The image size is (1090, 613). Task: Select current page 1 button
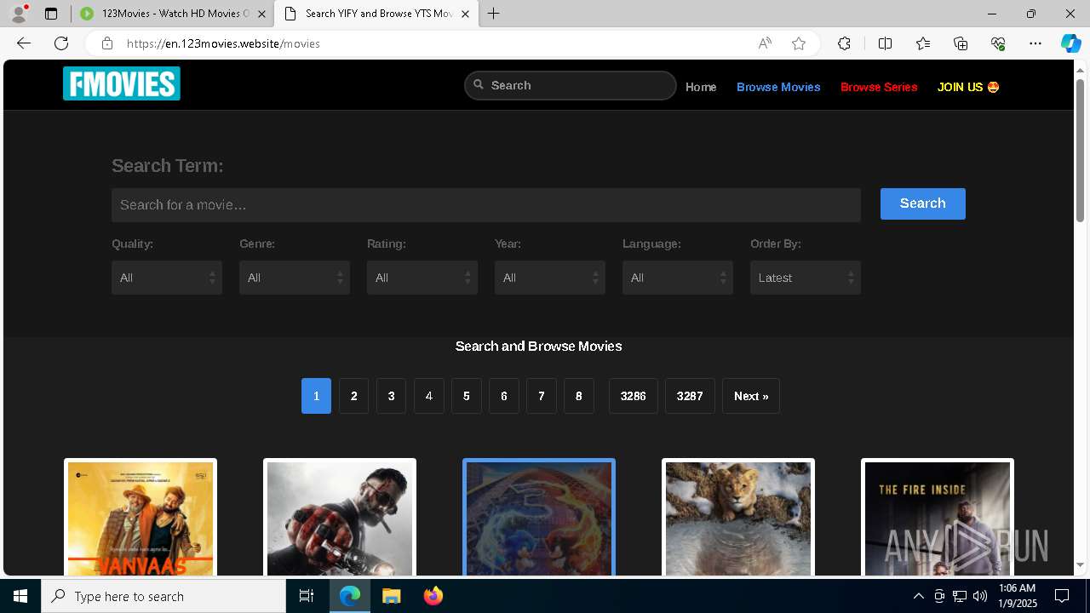pos(316,396)
